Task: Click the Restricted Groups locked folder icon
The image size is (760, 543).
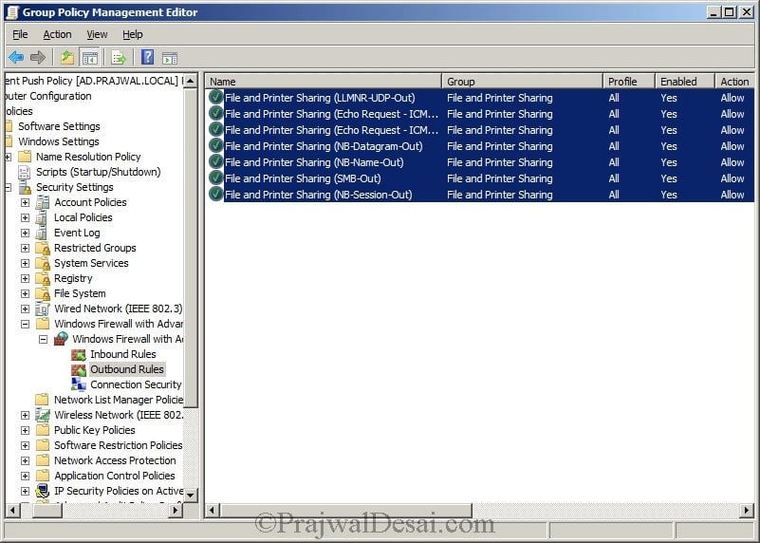Action: click(x=43, y=248)
